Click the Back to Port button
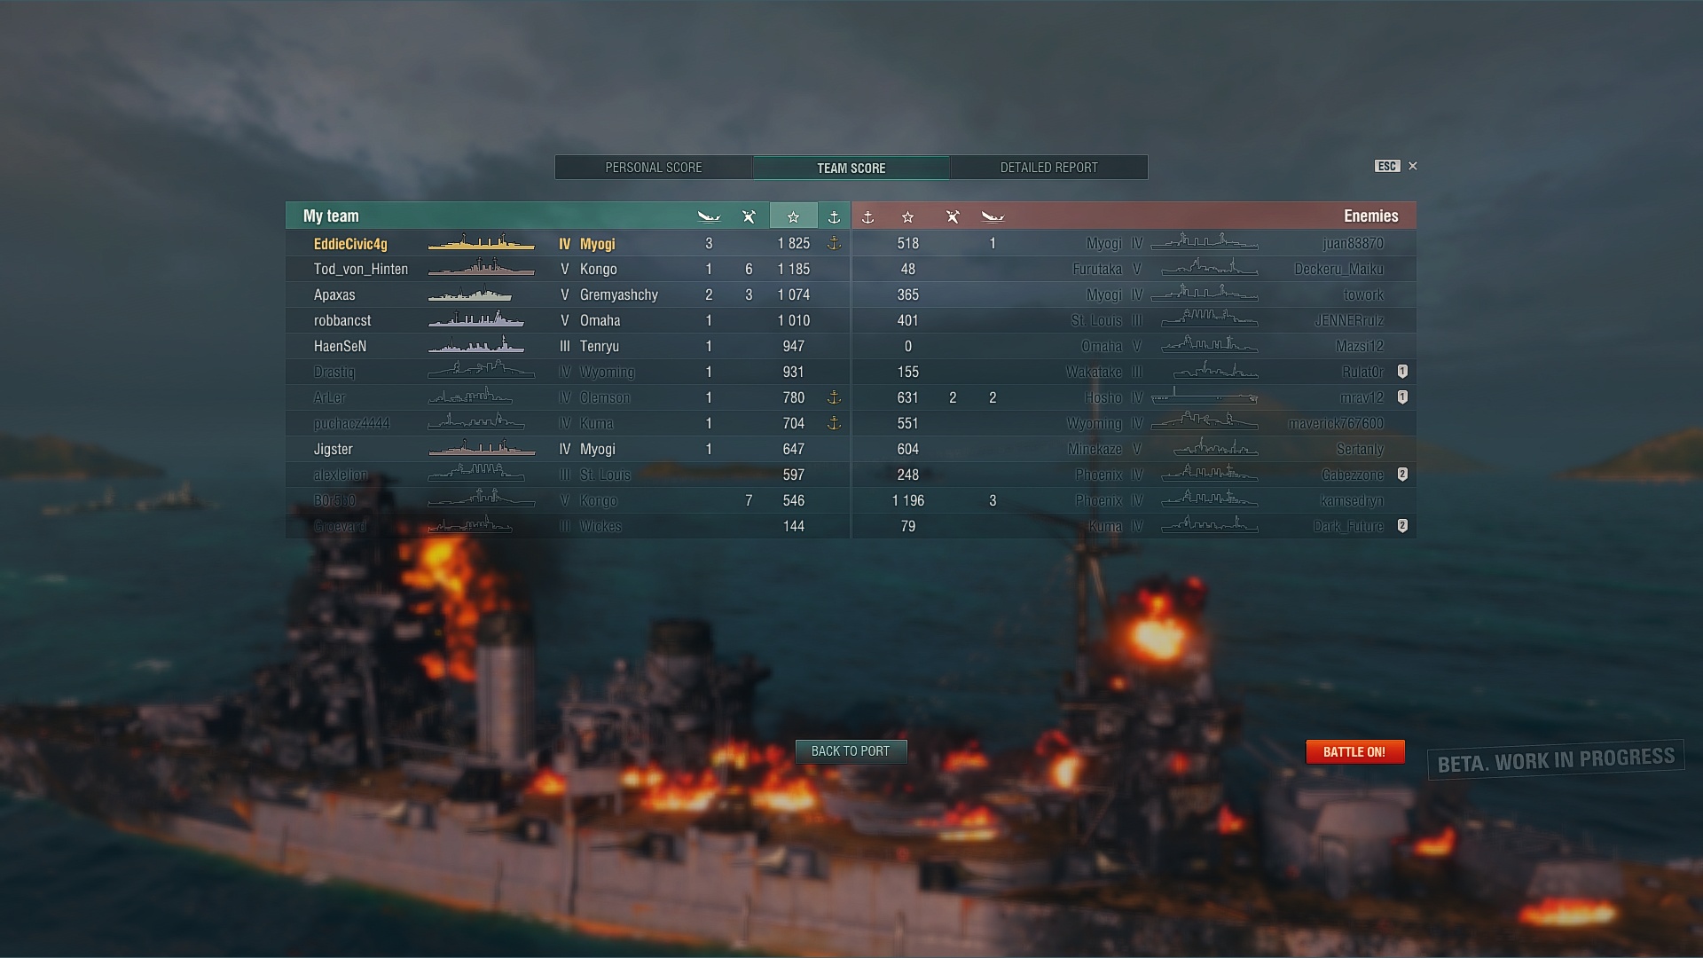This screenshot has height=958, width=1703. [851, 751]
